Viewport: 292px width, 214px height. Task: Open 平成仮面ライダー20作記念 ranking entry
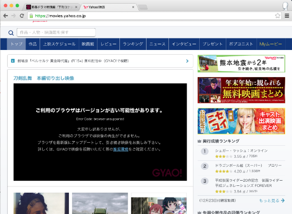point(249,183)
